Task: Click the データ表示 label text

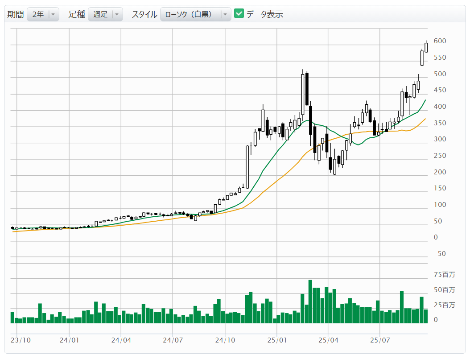Action: 265,14
